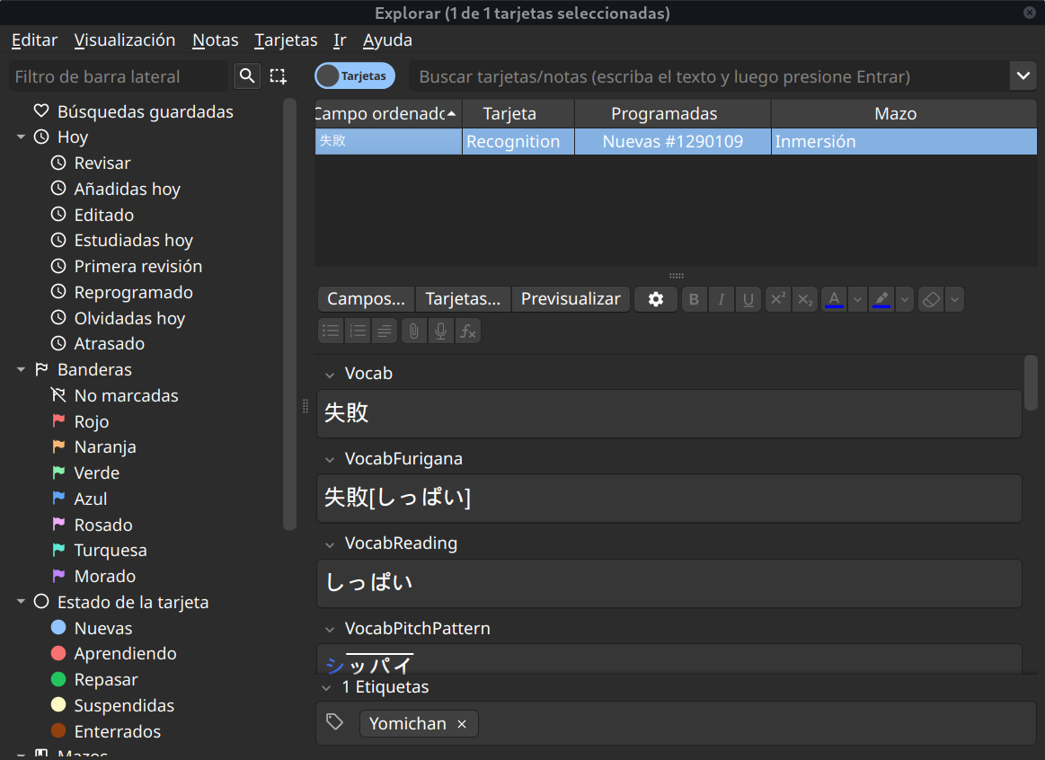Apply the blue text color swatch
The width and height of the screenshot is (1045, 760).
coord(834,299)
